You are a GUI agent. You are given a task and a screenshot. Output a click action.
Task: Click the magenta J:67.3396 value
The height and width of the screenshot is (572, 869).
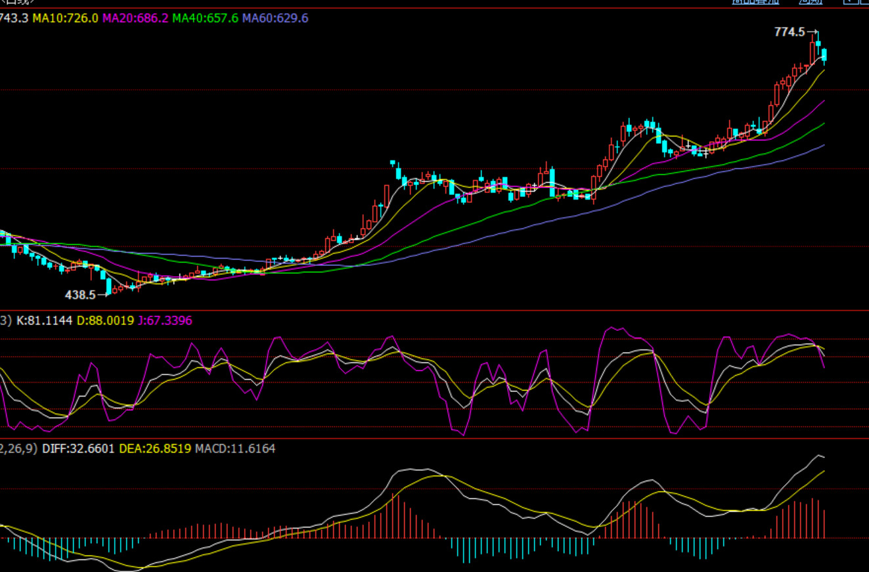pos(165,320)
